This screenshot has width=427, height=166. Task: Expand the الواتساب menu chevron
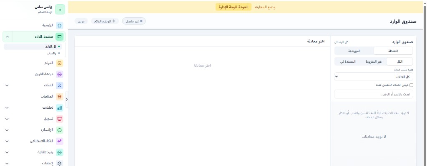[7, 130]
